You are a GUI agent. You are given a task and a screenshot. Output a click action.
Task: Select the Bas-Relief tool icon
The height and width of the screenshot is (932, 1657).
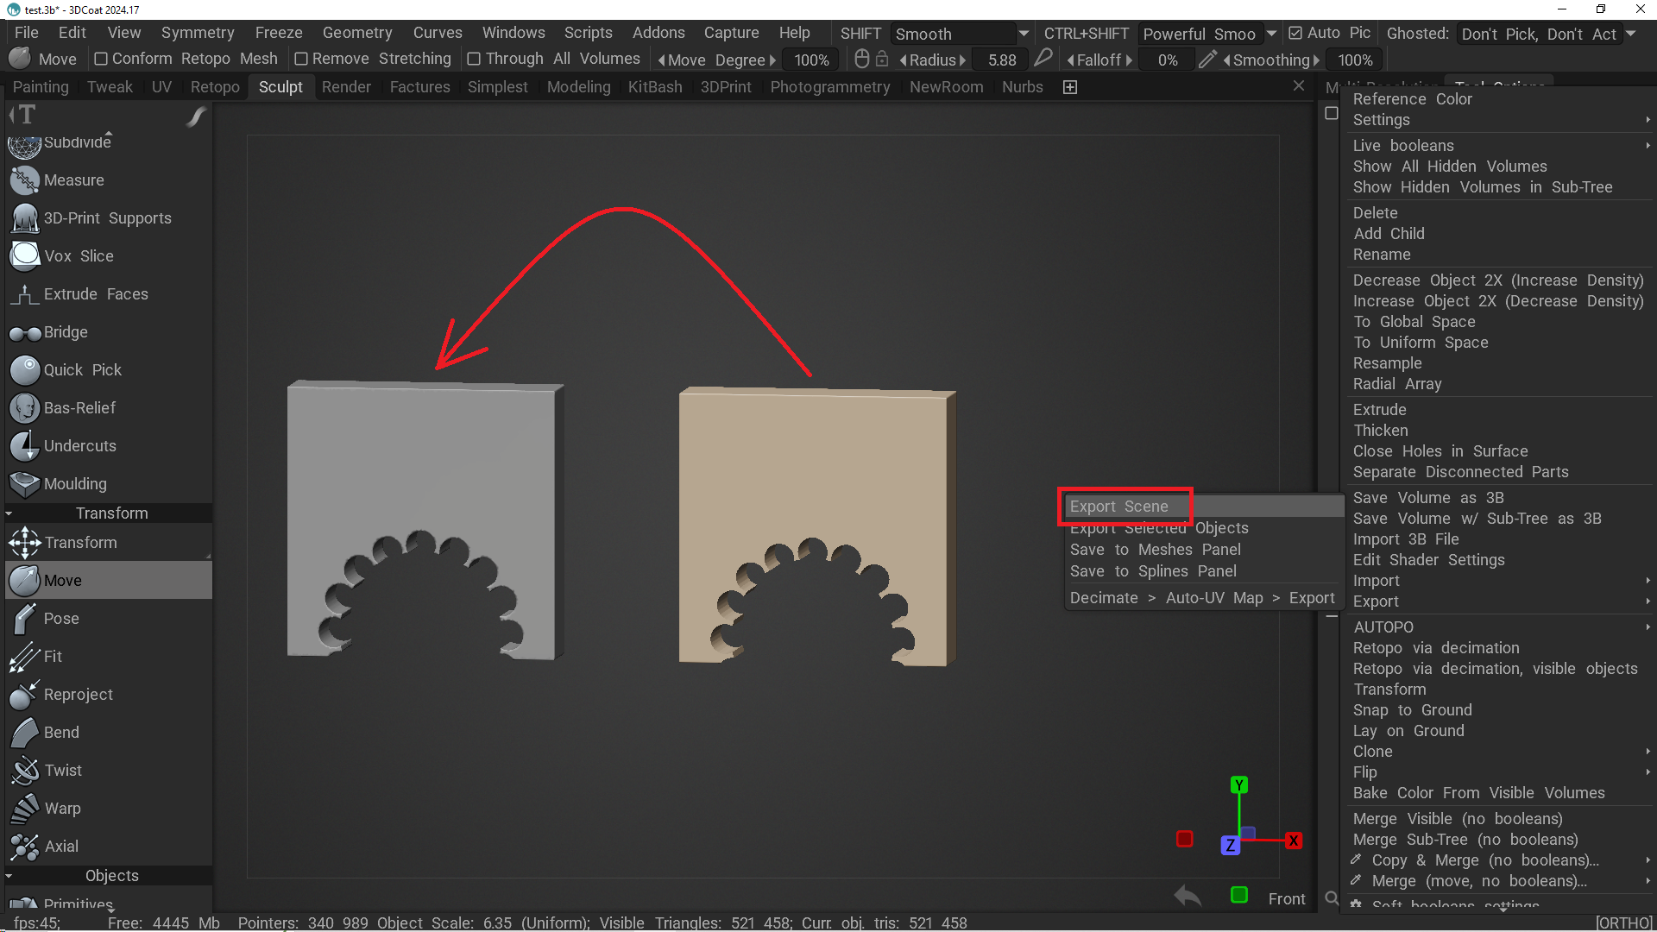(x=24, y=408)
